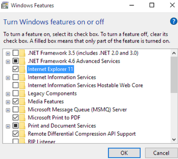The height and width of the screenshot is (159, 178).
Task: Click the blue help question mark icon
Action: coord(174,21)
